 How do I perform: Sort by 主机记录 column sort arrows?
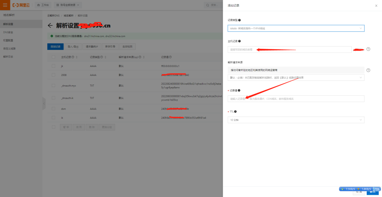click(77, 57)
